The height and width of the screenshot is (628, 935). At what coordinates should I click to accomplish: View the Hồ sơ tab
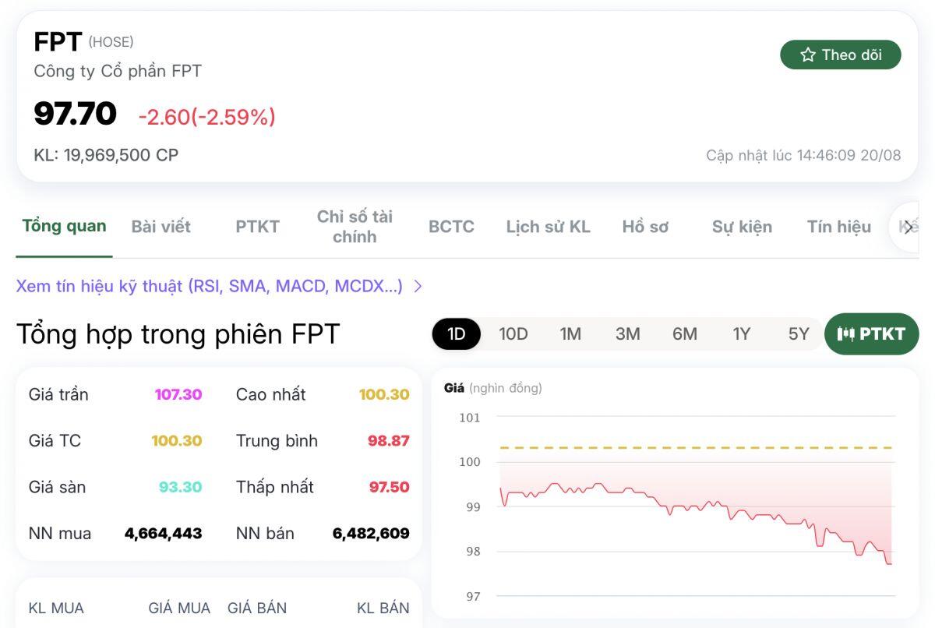tap(645, 226)
